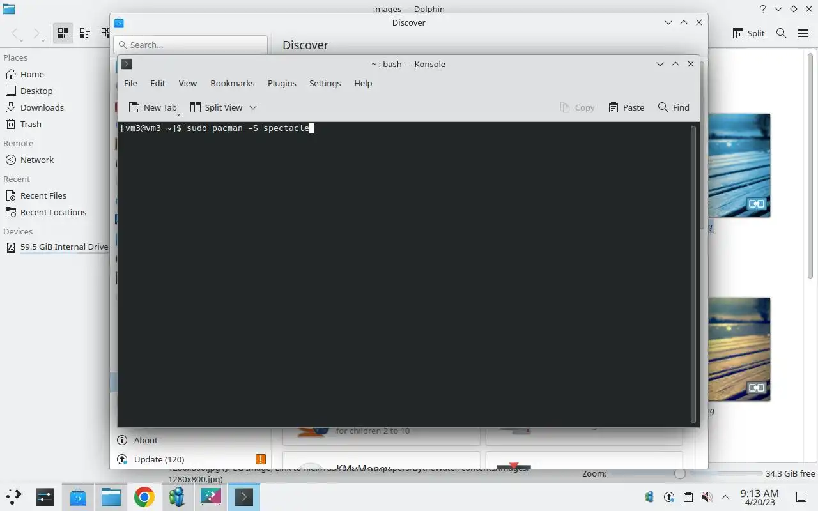The image size is (818, 511).
Task: Click Forward arrow in Dolphin toolbar
Action: click(x=36, y=33)
